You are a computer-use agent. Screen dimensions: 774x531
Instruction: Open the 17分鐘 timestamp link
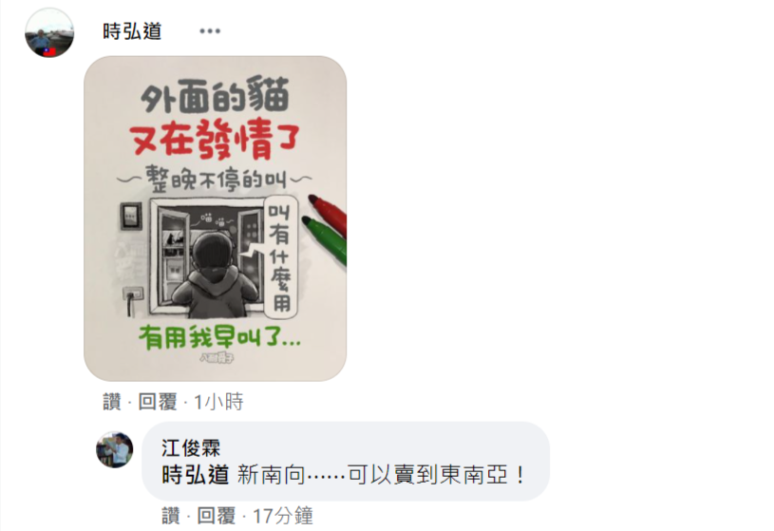click(283, 516)
